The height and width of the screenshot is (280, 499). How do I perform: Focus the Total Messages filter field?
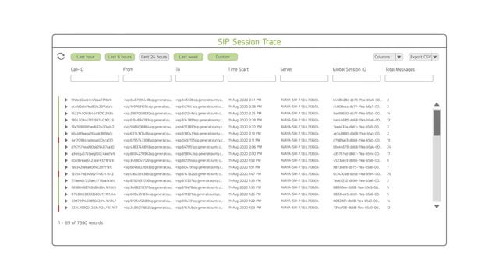(409, 78)
